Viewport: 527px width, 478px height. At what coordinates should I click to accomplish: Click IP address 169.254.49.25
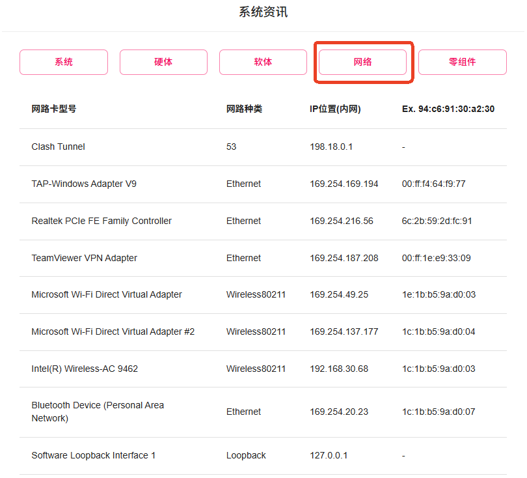[x=339, y=294]
